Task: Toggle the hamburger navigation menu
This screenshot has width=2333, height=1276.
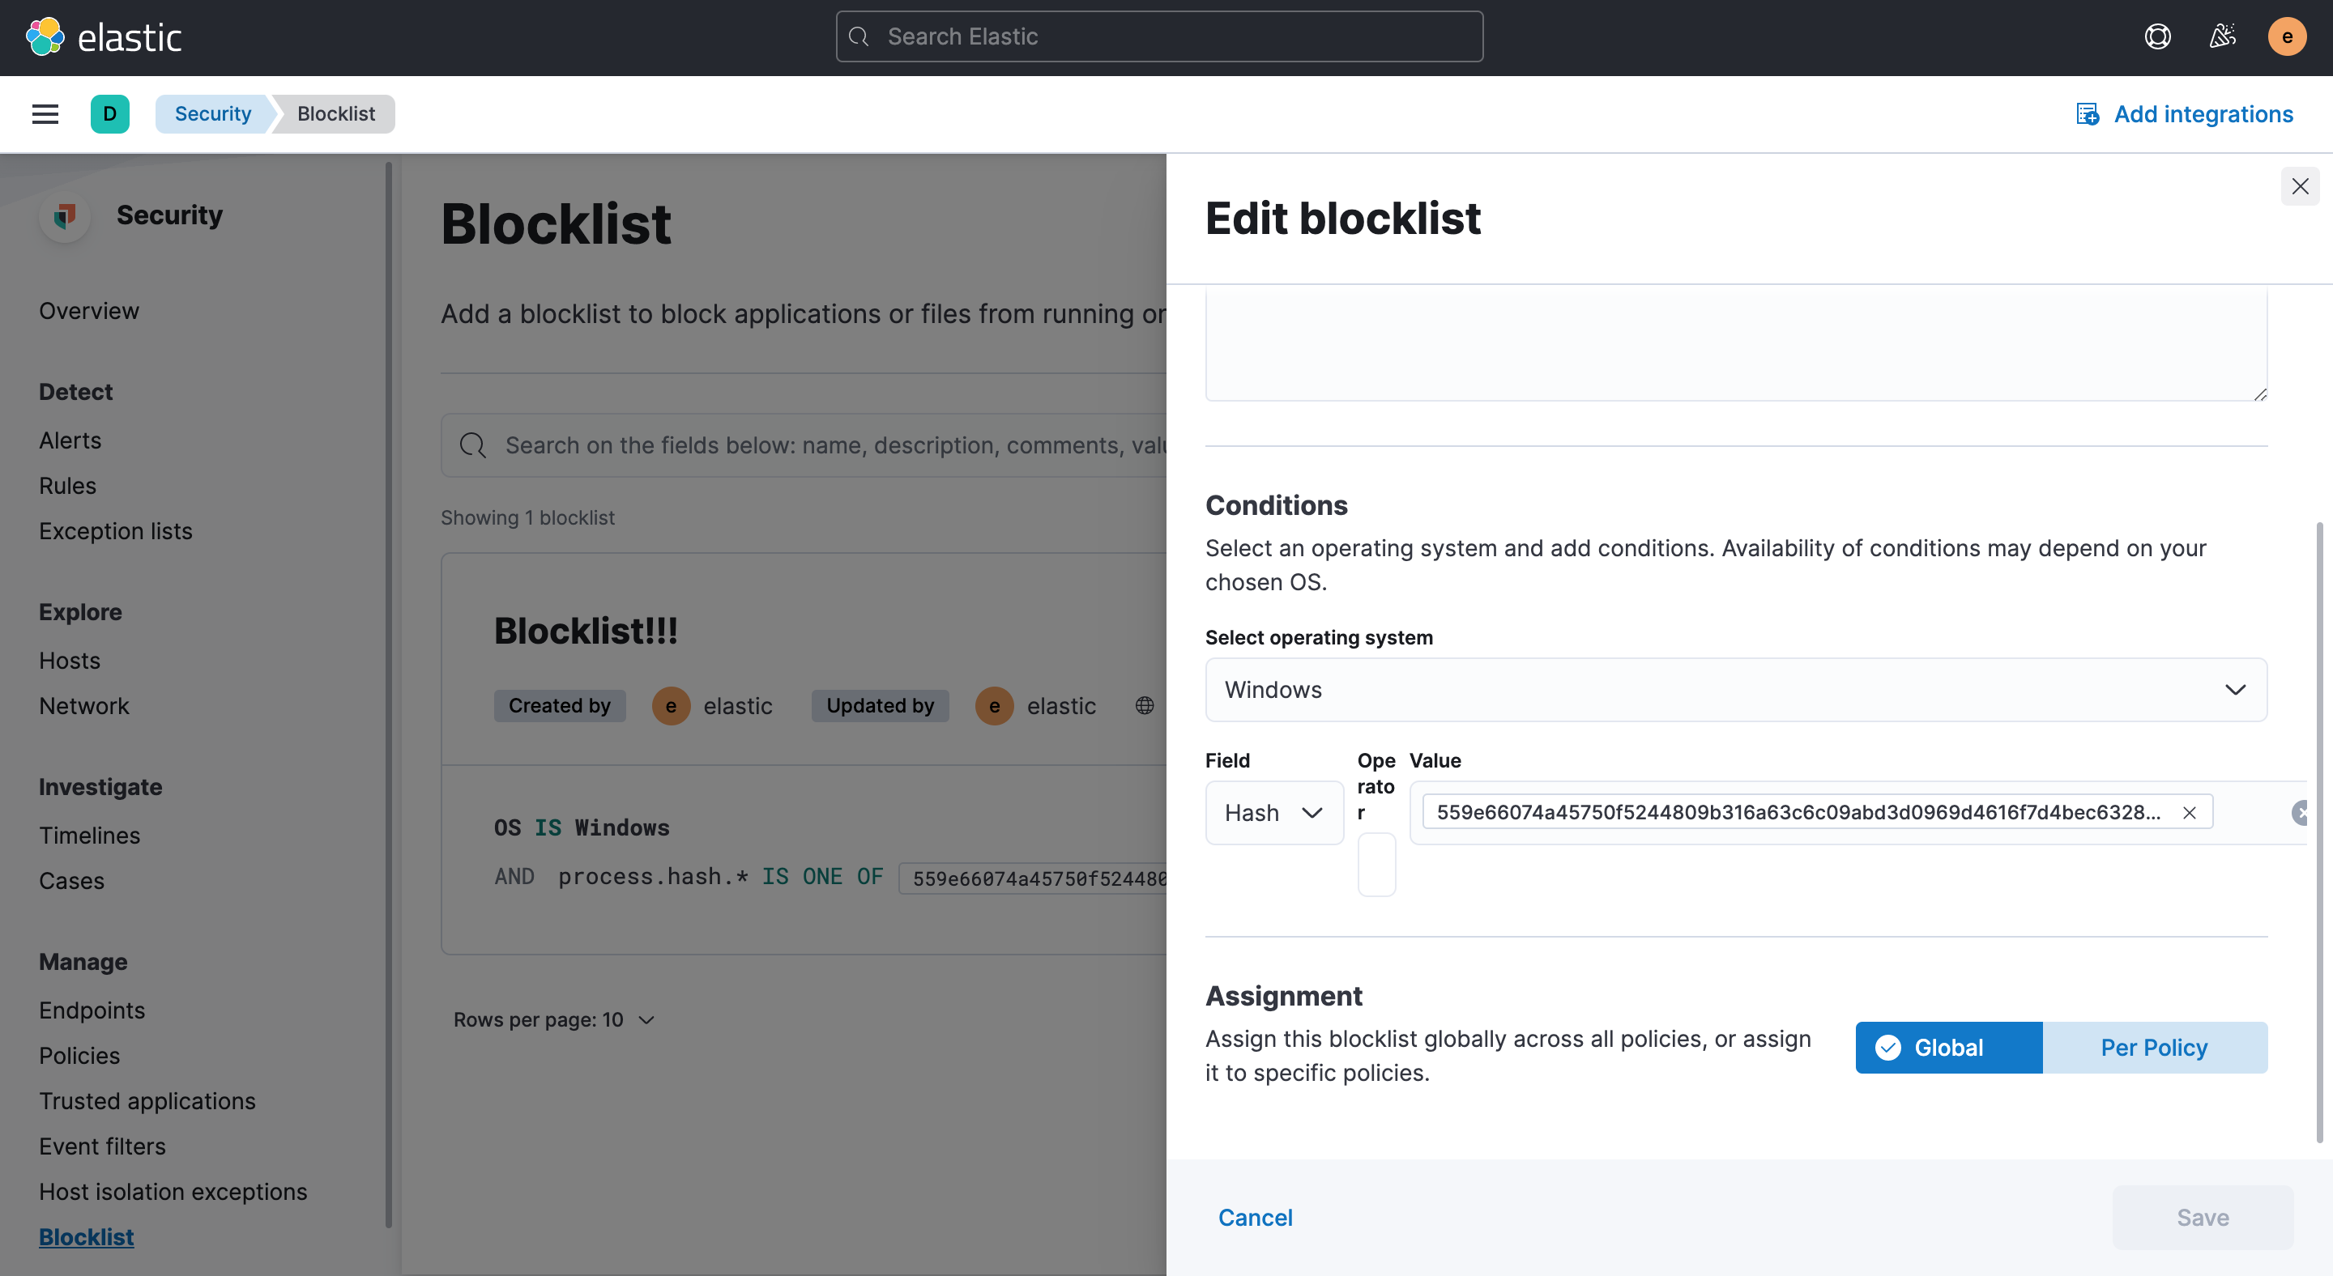Action: [45, 114]
